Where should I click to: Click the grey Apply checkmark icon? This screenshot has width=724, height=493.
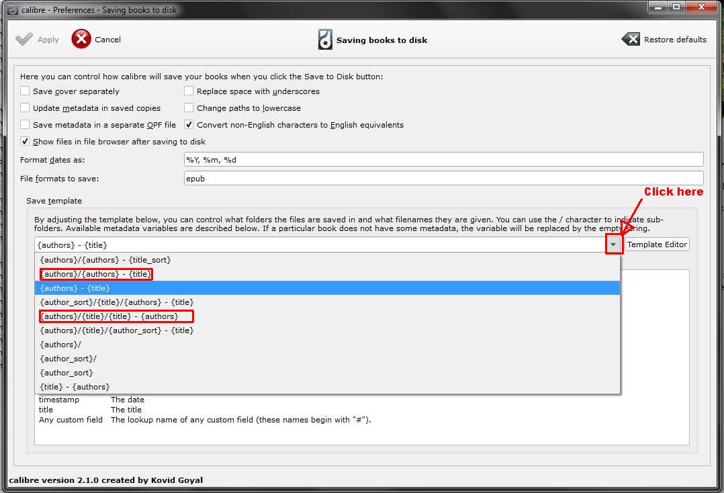tap(24, 39)
